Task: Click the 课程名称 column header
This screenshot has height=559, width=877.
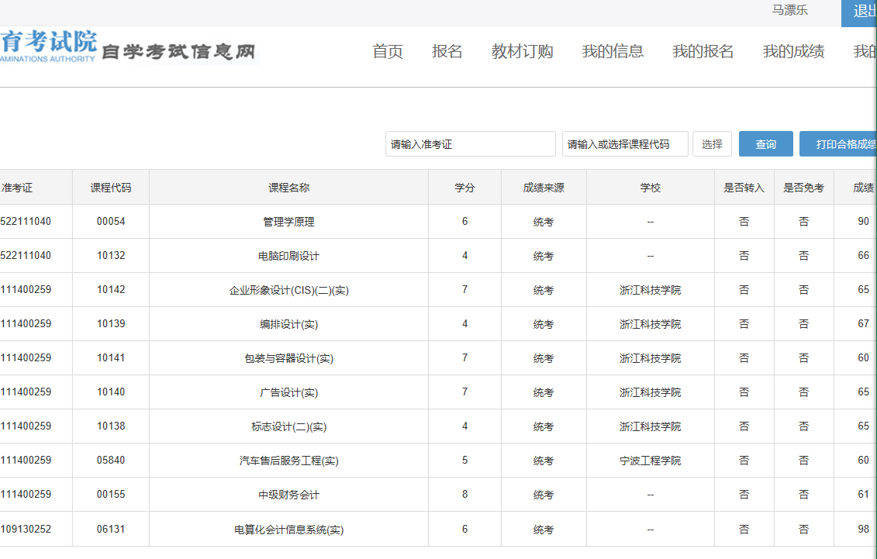Action: click(288, 188)
